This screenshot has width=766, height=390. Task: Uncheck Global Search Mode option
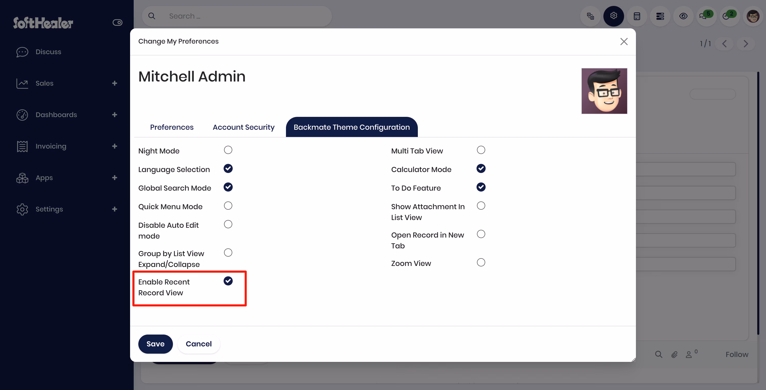coord(228,187)
